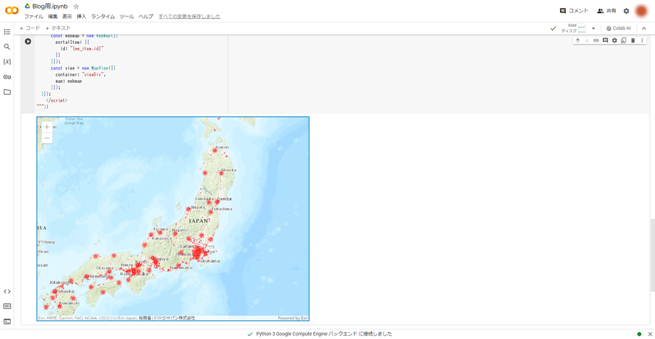Image resolution: width=655 pixels, height=339 pixels.
Task: Add a comment to the cell
Action: click(605, 40)
